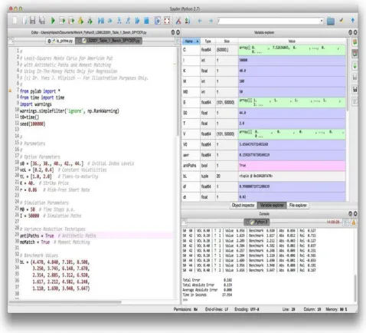
Task: Click the editor's vertical scrollbar
Action: (178, 92)
